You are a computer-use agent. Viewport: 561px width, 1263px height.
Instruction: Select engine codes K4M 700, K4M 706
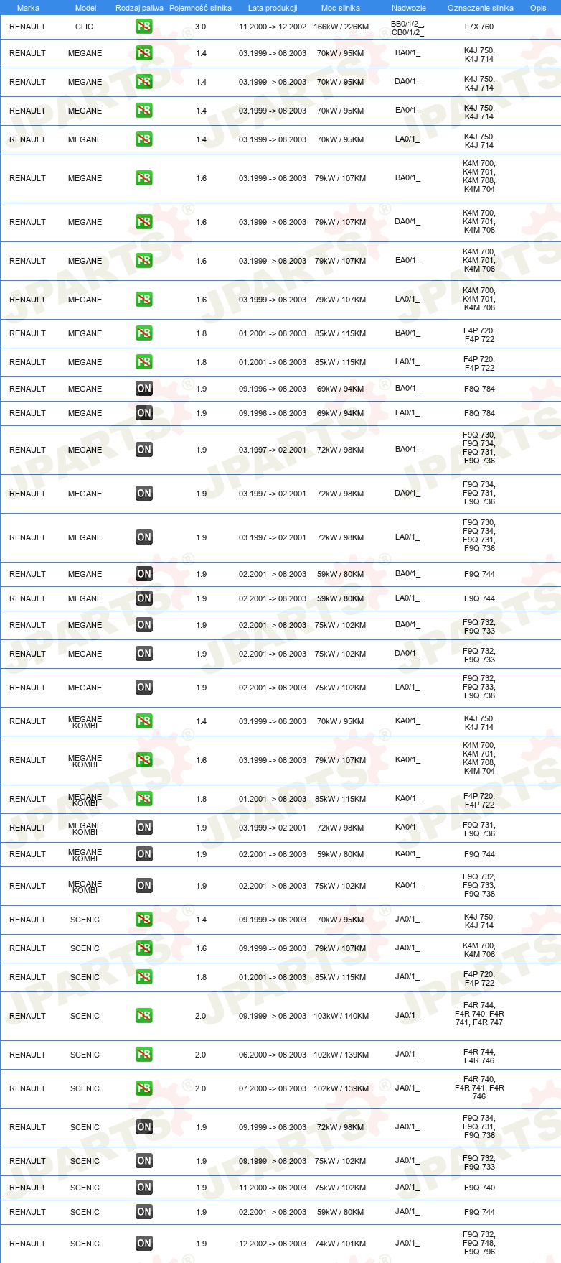(x=479, y=950)
